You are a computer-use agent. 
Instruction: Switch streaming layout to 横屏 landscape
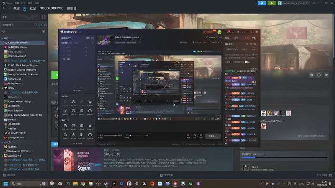point(88,38)
